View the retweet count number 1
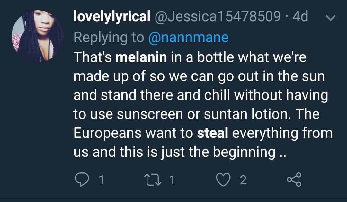Screen dimensions: 347x202 coord(172,180)
